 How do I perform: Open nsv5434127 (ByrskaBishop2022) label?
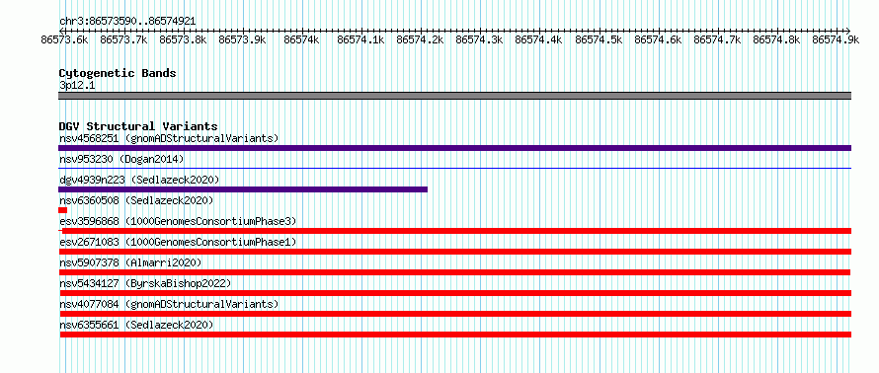pos(145,283)
